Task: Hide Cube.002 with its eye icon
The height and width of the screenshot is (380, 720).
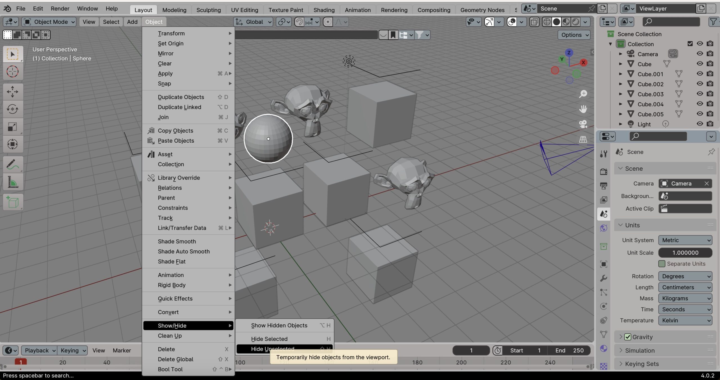Action: coord(700,84)
